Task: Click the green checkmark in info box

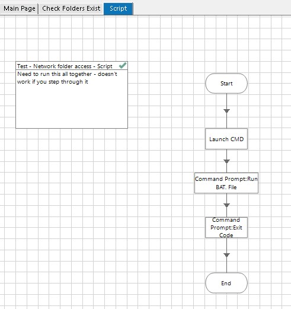Action: click(x=123, y=65)
